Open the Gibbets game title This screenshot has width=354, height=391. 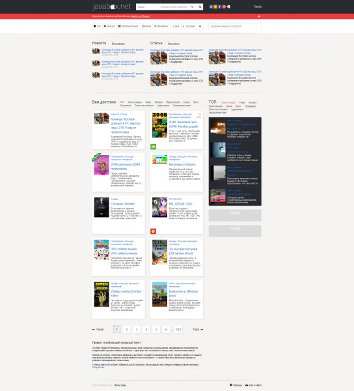tap(182, 165)
